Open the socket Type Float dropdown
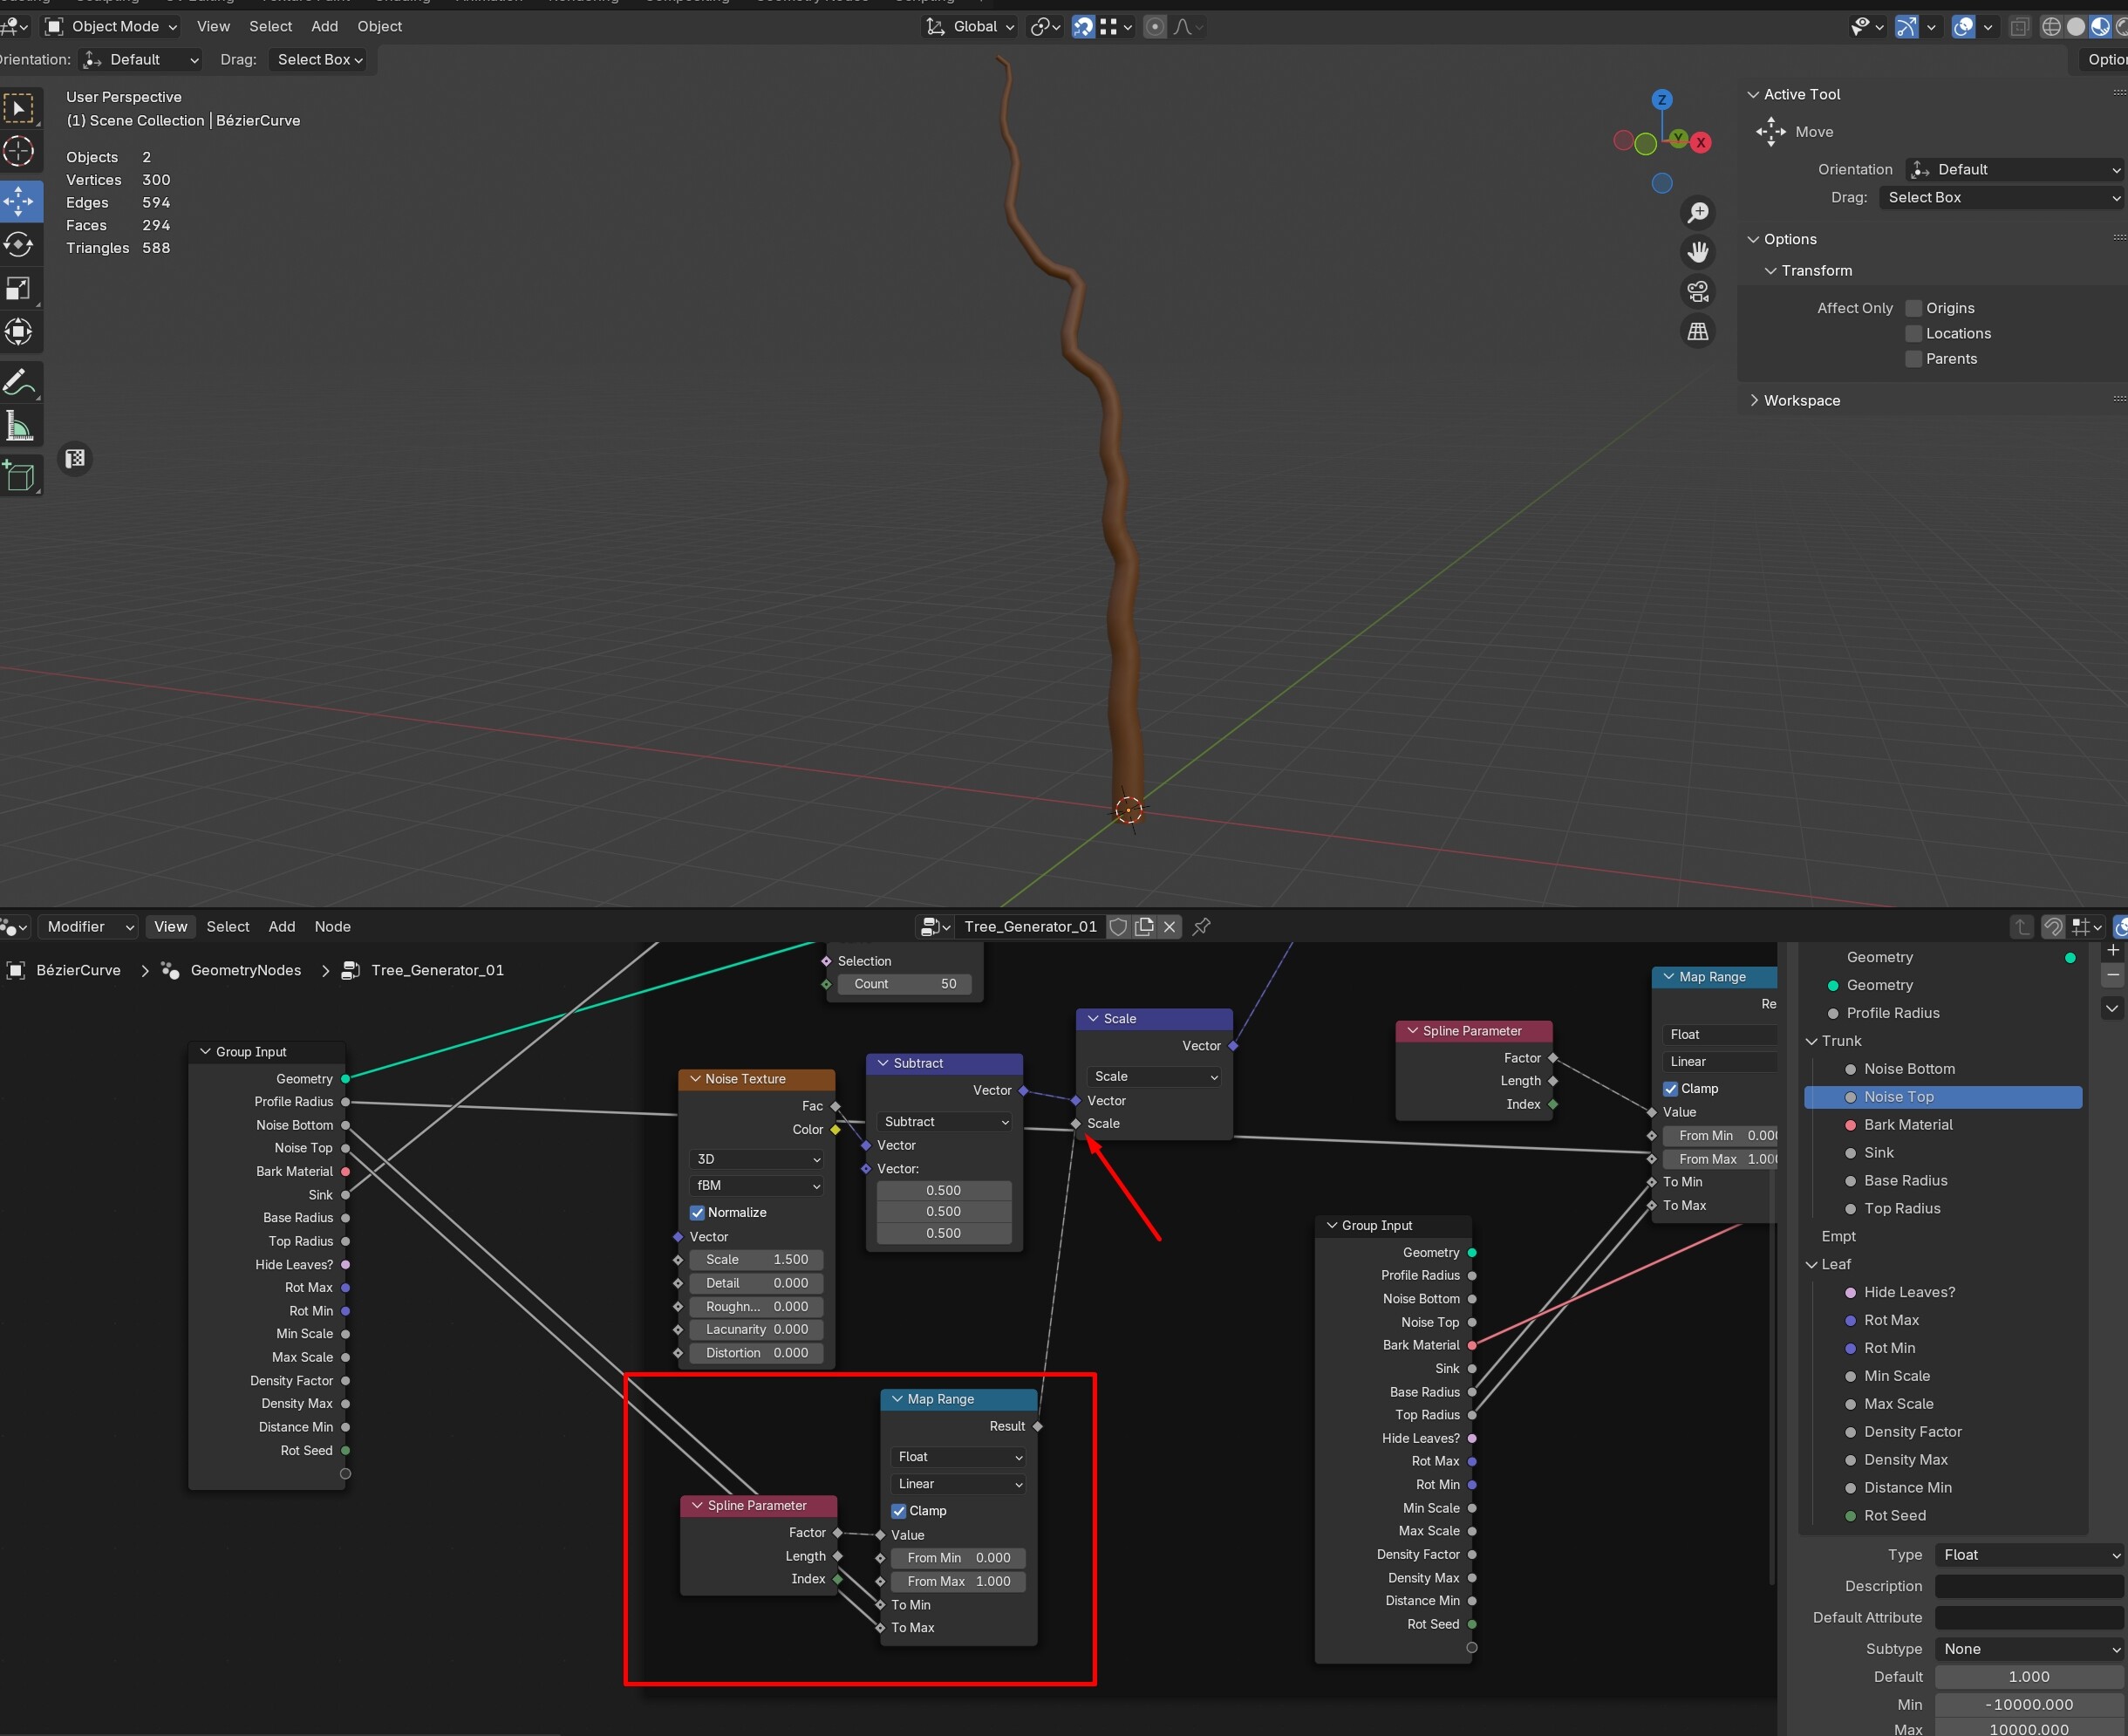 pyautogui.click(x=2030, y=1555)
